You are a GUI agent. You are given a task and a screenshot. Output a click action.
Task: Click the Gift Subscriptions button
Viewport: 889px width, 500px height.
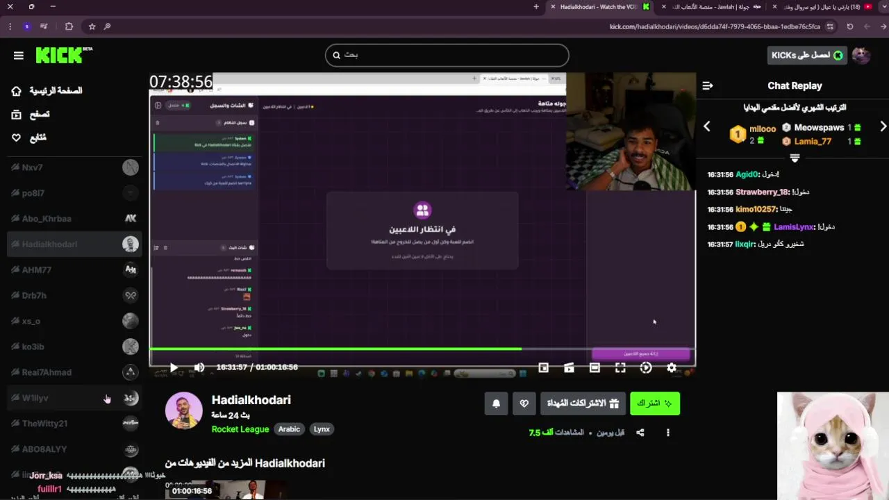(582, 403)
